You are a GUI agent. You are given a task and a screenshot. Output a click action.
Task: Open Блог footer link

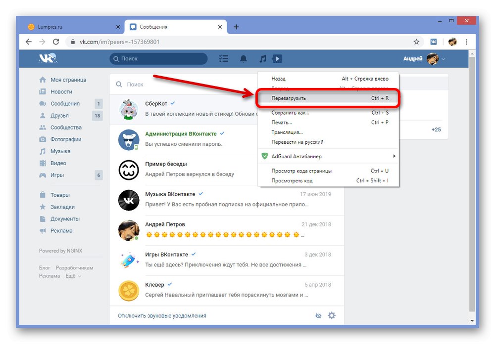45,268
